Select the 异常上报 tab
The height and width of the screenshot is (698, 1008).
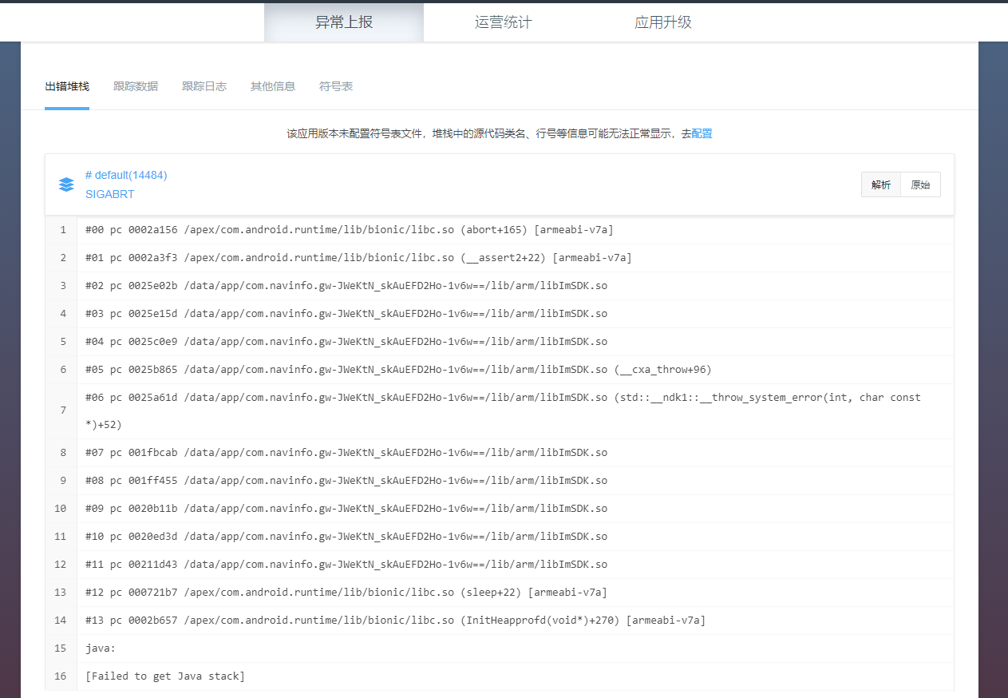(x=343, y=22)
